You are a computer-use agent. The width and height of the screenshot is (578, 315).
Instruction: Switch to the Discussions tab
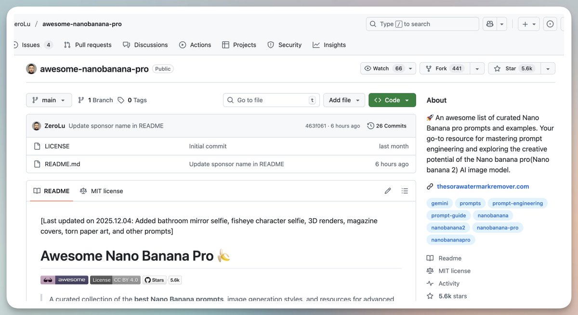(145, 45)
